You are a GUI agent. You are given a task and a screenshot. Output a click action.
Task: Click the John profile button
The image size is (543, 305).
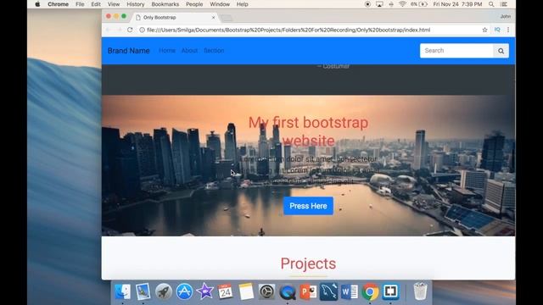click(506, 16)
